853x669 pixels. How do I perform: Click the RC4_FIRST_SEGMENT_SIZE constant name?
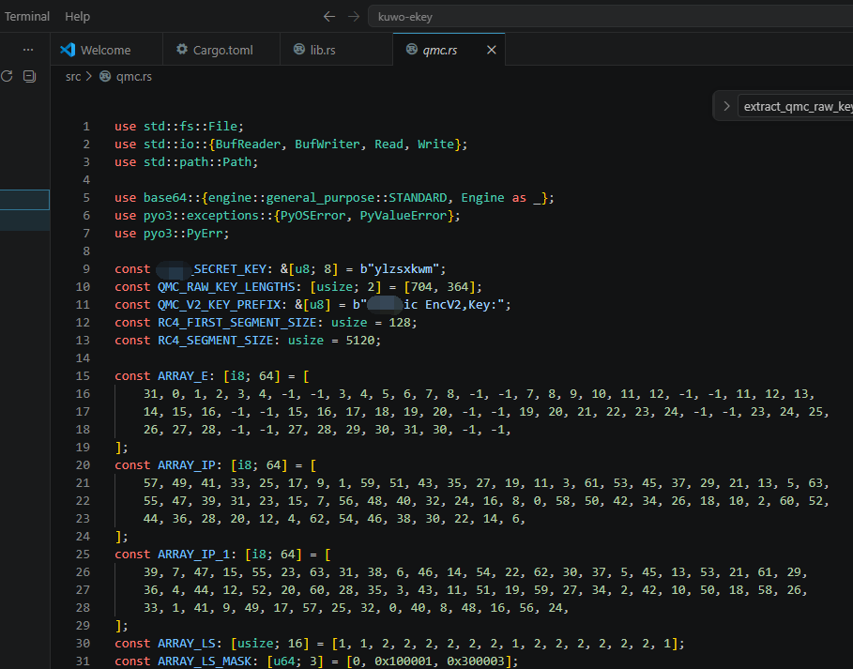(x=237, y=323)
